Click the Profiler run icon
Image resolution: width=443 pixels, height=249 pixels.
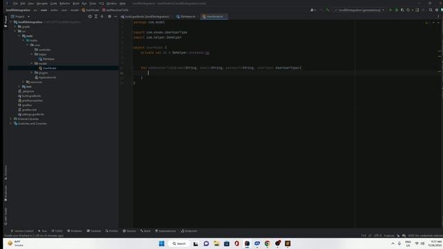pyautogui.click(x=408, y=10)
